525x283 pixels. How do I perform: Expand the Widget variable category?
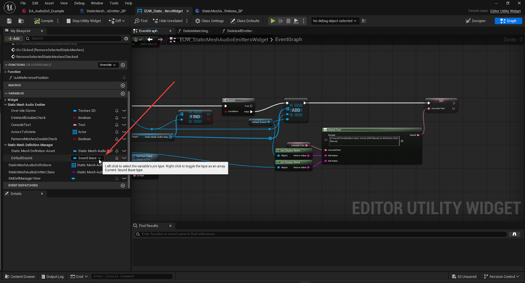[6, 100]
